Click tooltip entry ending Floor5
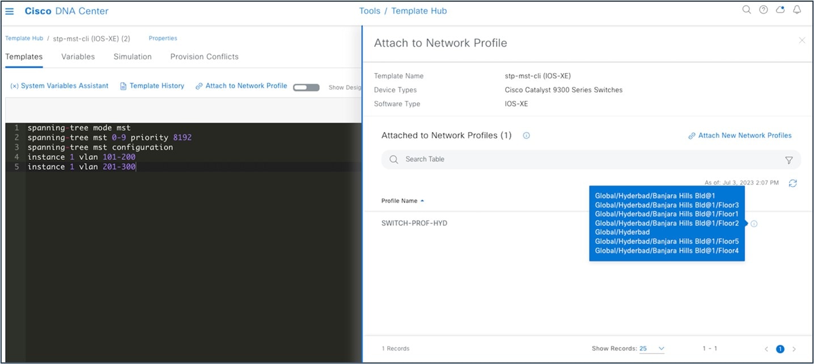Screen dimensions: 814x364 pos(667,242)
